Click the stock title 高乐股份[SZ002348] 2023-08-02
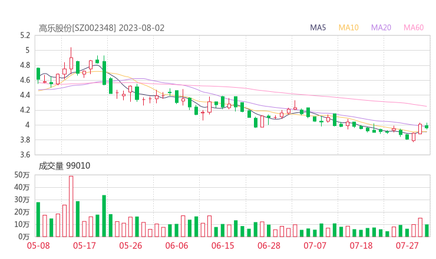Image resolution: width=436 pixels, height=259 pixels. (x=101, y=28)
